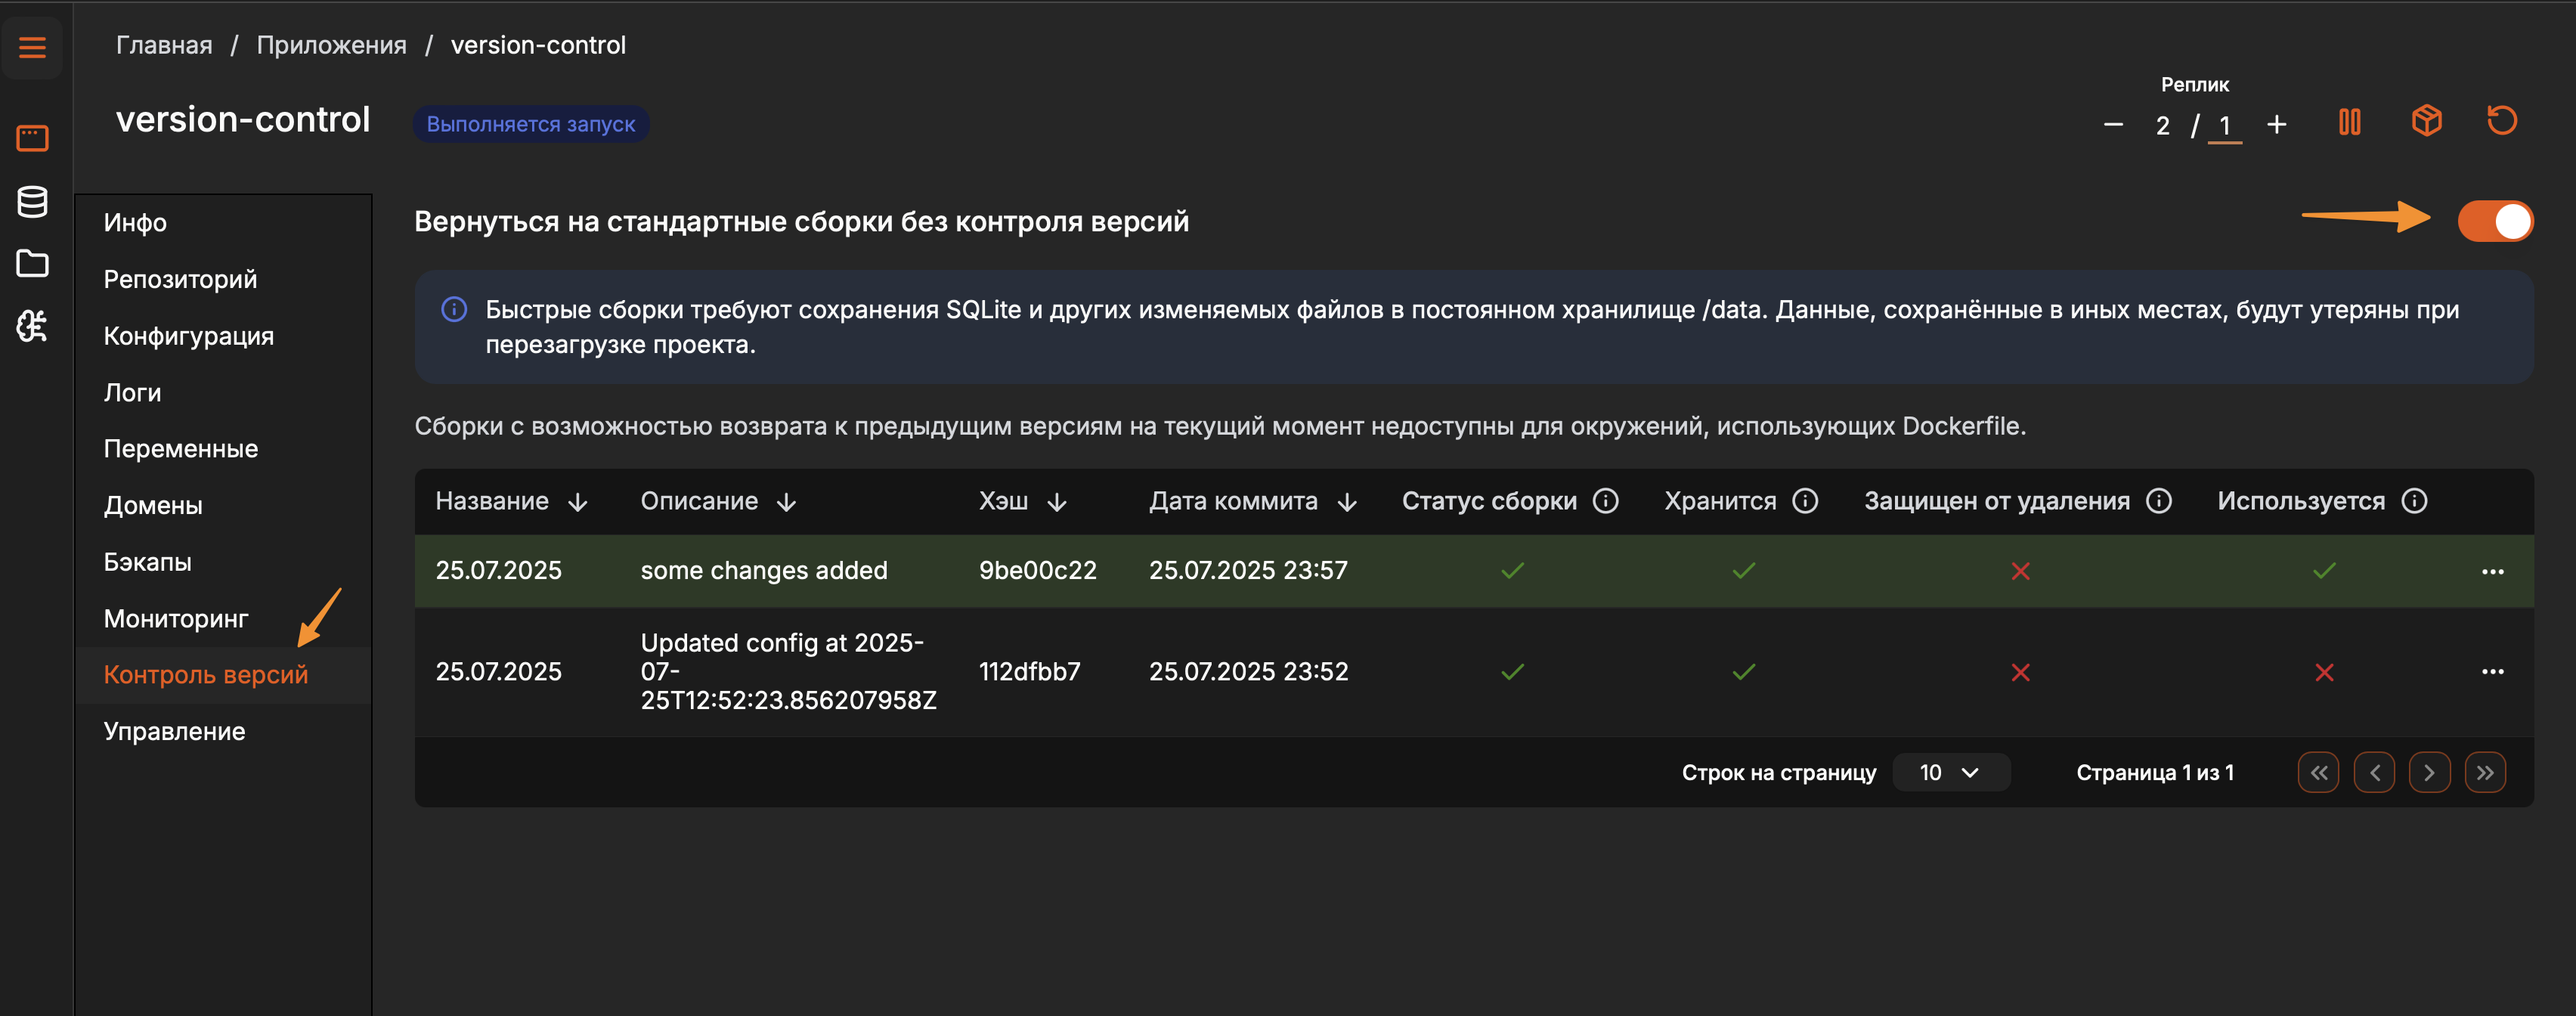Switch to the Логи tab

(x=132, y=392)
